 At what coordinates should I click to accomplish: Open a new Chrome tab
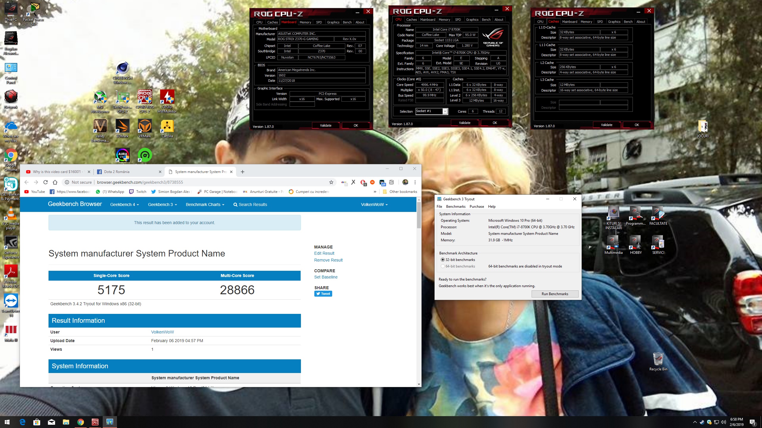click(243, 172)
